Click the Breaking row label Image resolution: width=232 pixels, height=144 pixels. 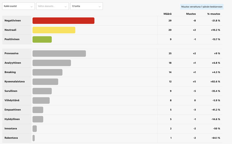click(x=10, y=72)
